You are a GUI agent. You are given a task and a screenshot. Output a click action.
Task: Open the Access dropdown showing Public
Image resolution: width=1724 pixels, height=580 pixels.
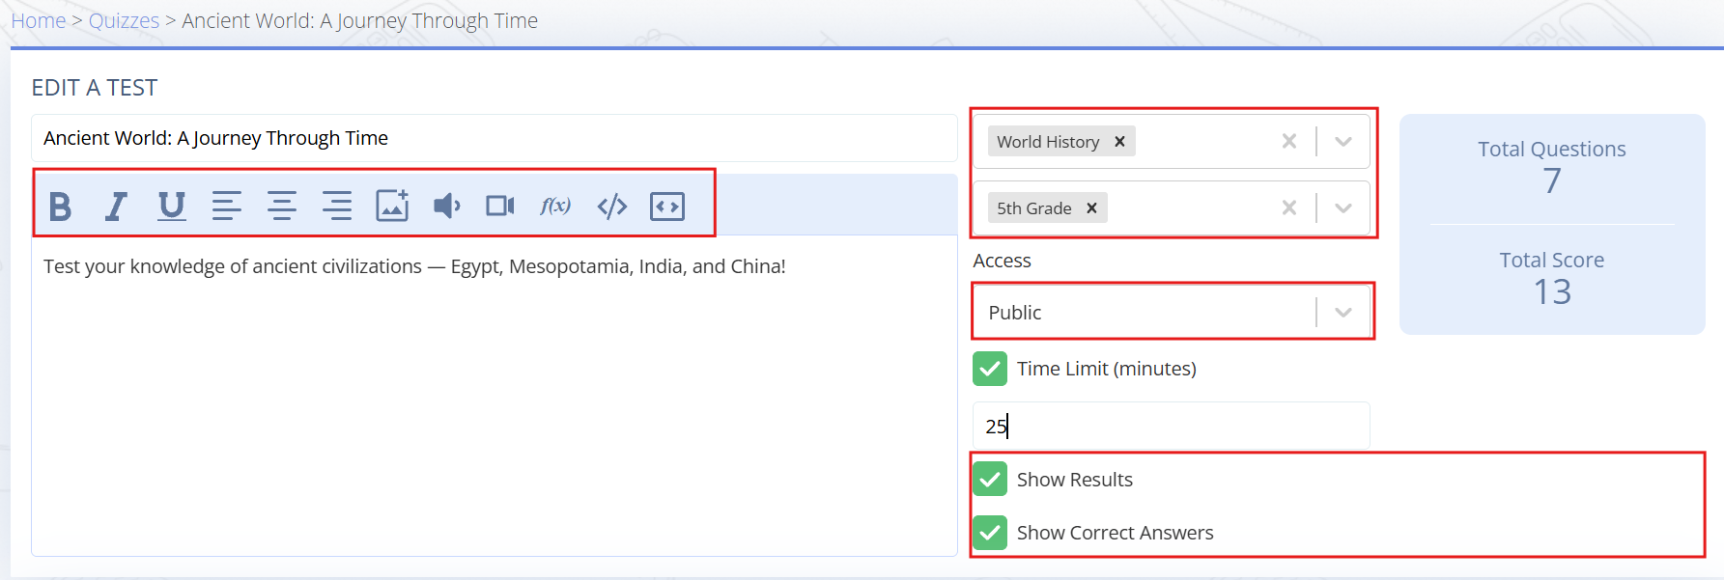tap(1172, 312)
